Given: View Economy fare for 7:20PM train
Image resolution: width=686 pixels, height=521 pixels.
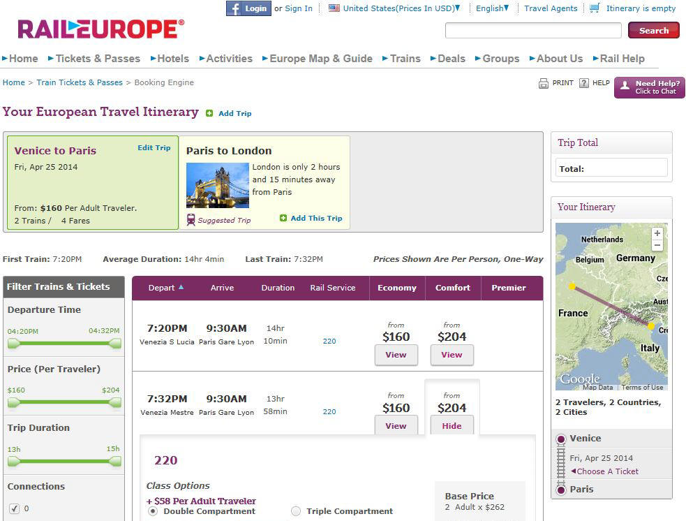Looking at the screenshot, I should (396, 355).
